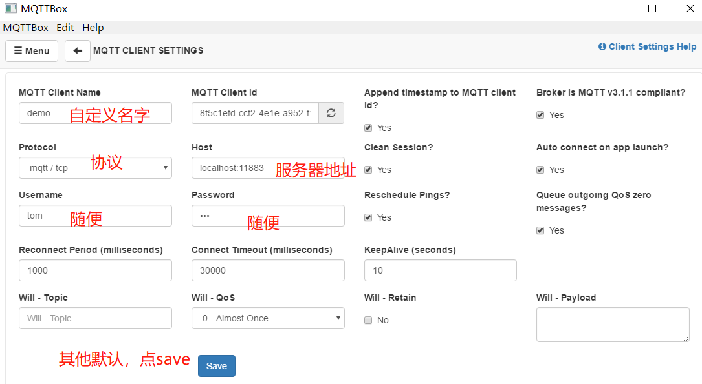
Task: Open Client Settings Help link
Action: [648, 46]
